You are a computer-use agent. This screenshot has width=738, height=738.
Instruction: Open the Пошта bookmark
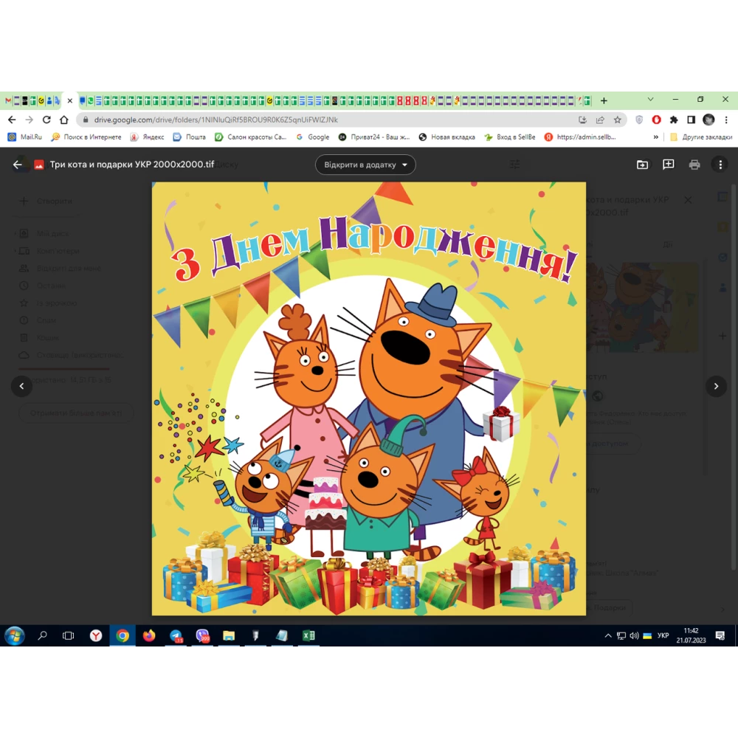pyautogui.click(x=189, y=137)
